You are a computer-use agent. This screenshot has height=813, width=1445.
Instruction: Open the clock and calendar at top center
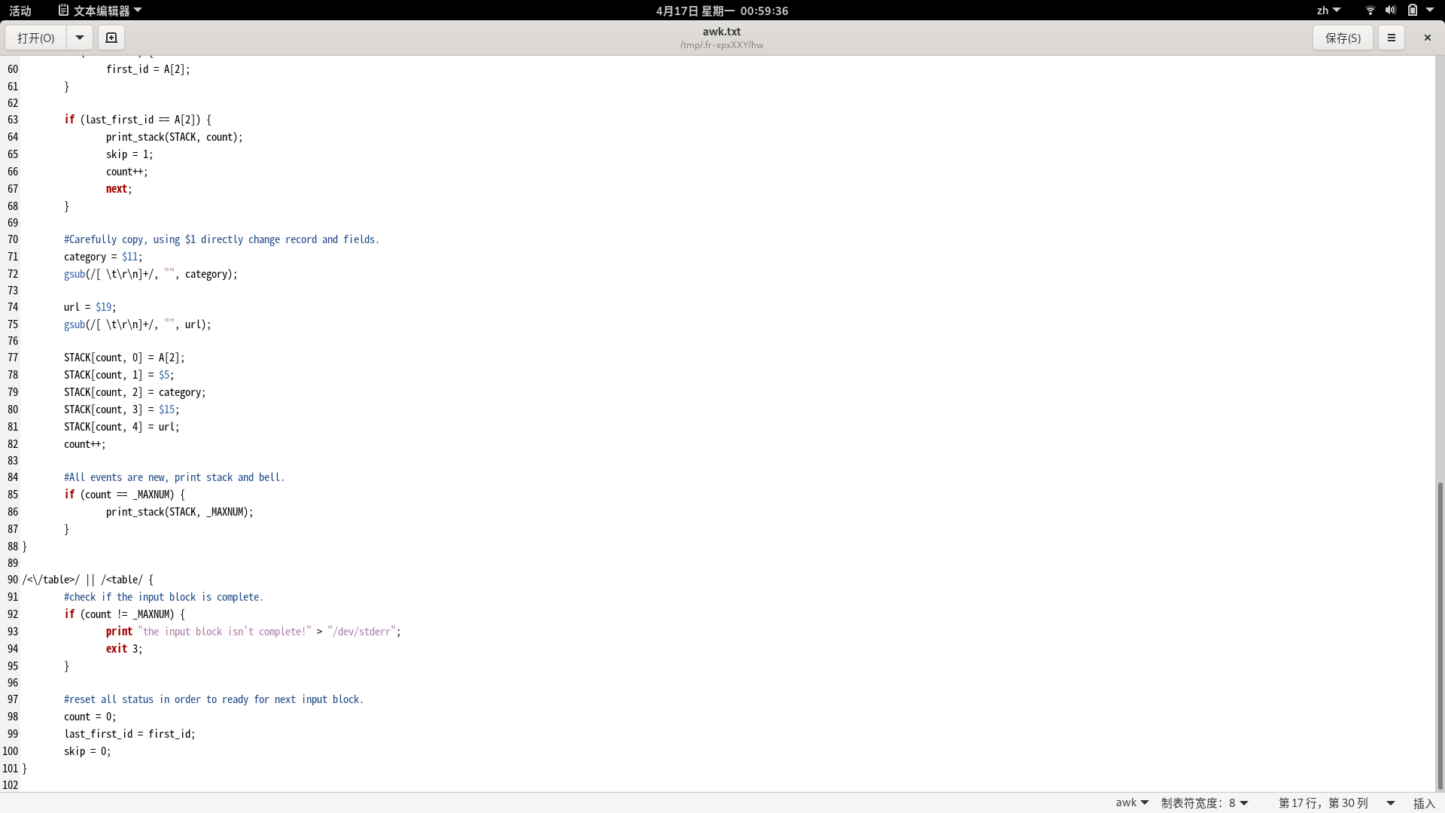point(722,11)
